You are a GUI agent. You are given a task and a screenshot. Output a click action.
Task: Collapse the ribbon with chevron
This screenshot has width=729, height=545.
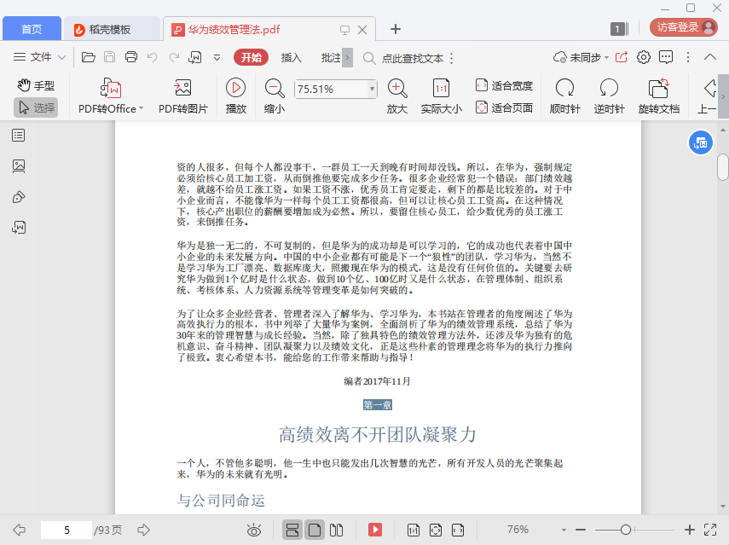pos(710,57)
